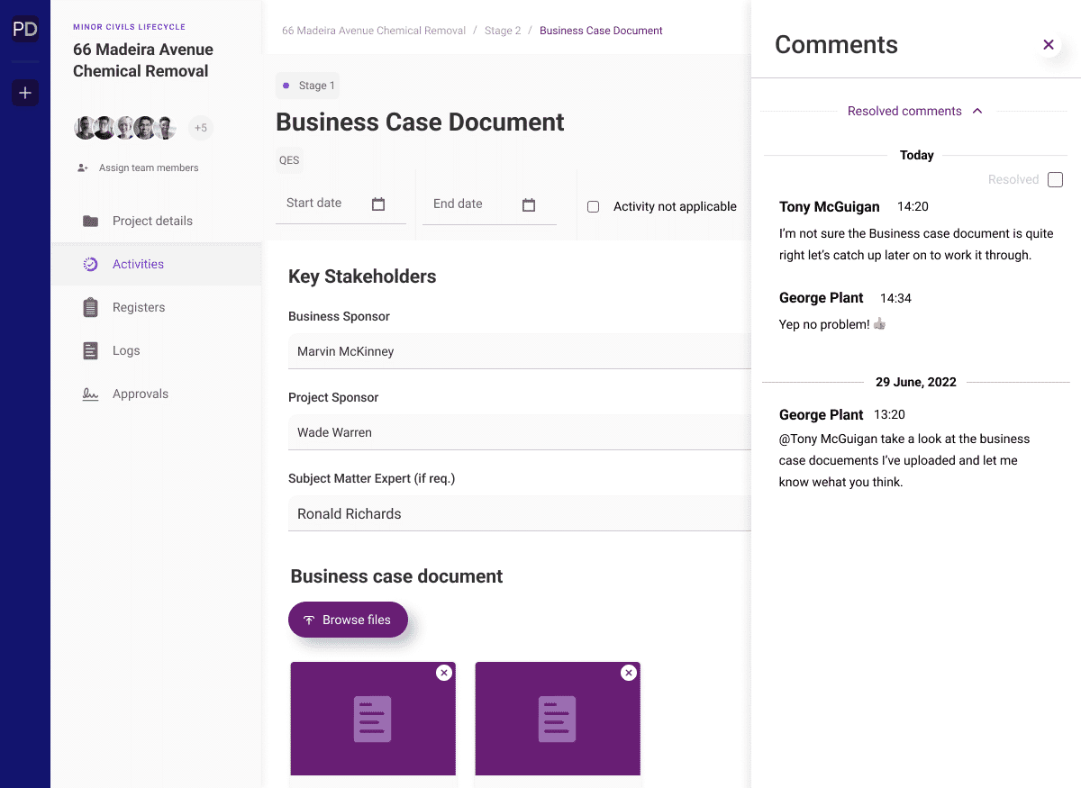Remove the first uploaded business case file

coord(443,673)
